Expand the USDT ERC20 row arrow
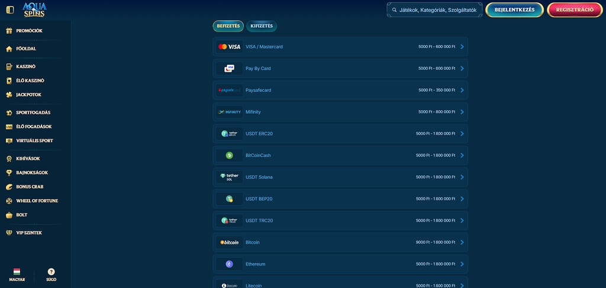Screen dimensions: 606x288 462,133
